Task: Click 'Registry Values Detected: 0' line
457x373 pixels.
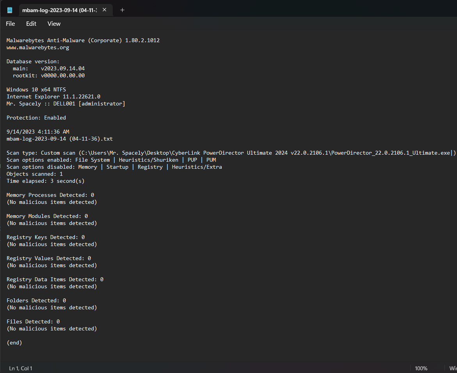Action: (49, 258)
